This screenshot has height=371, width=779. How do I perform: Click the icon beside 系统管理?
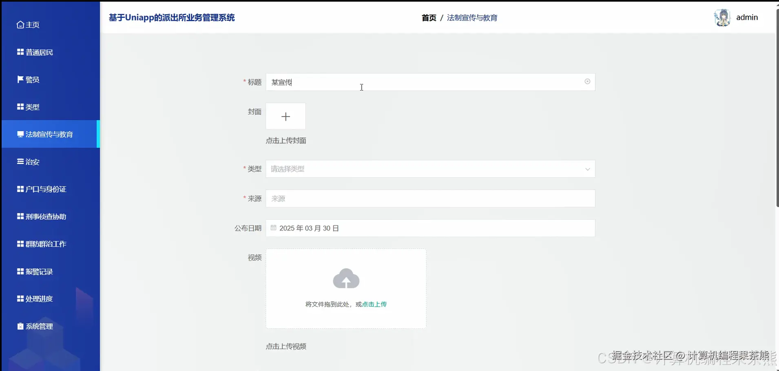pyautogui.click(x=20, y=326)
